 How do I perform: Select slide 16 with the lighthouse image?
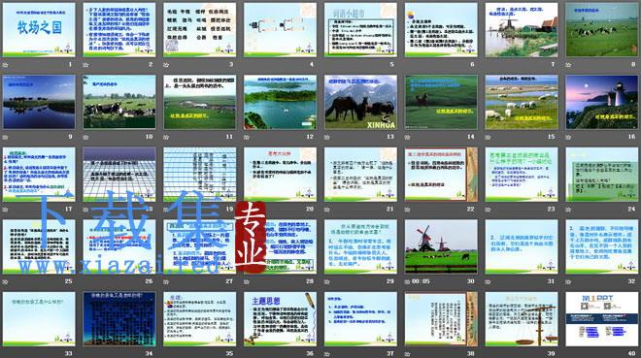602,102
